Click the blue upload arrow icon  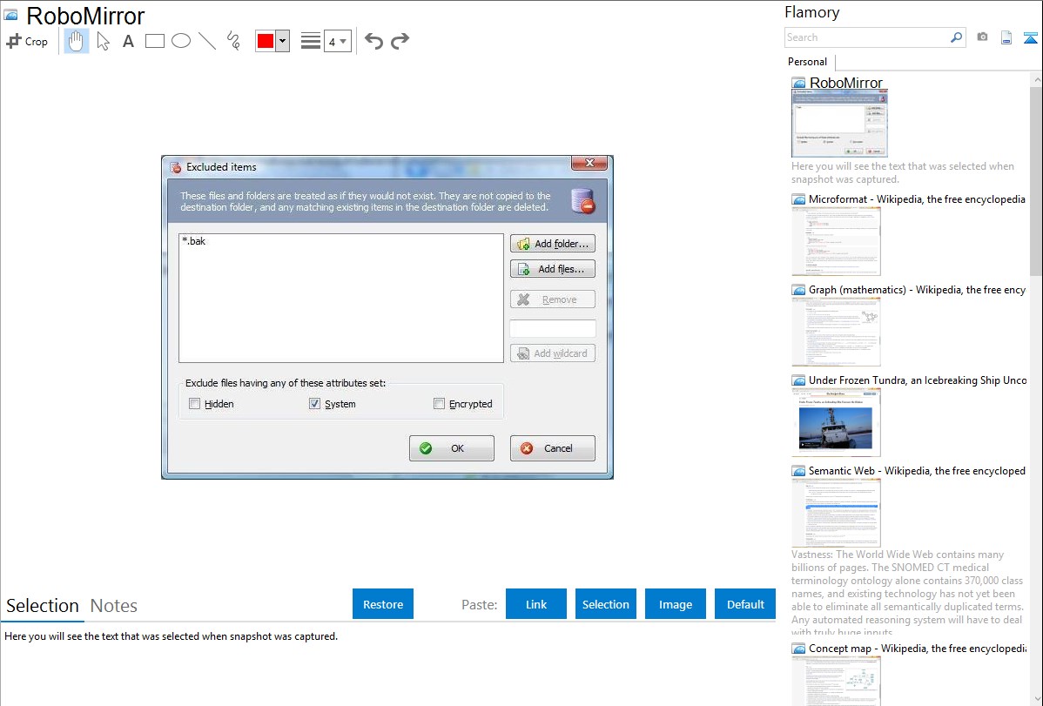point(1030,37)
